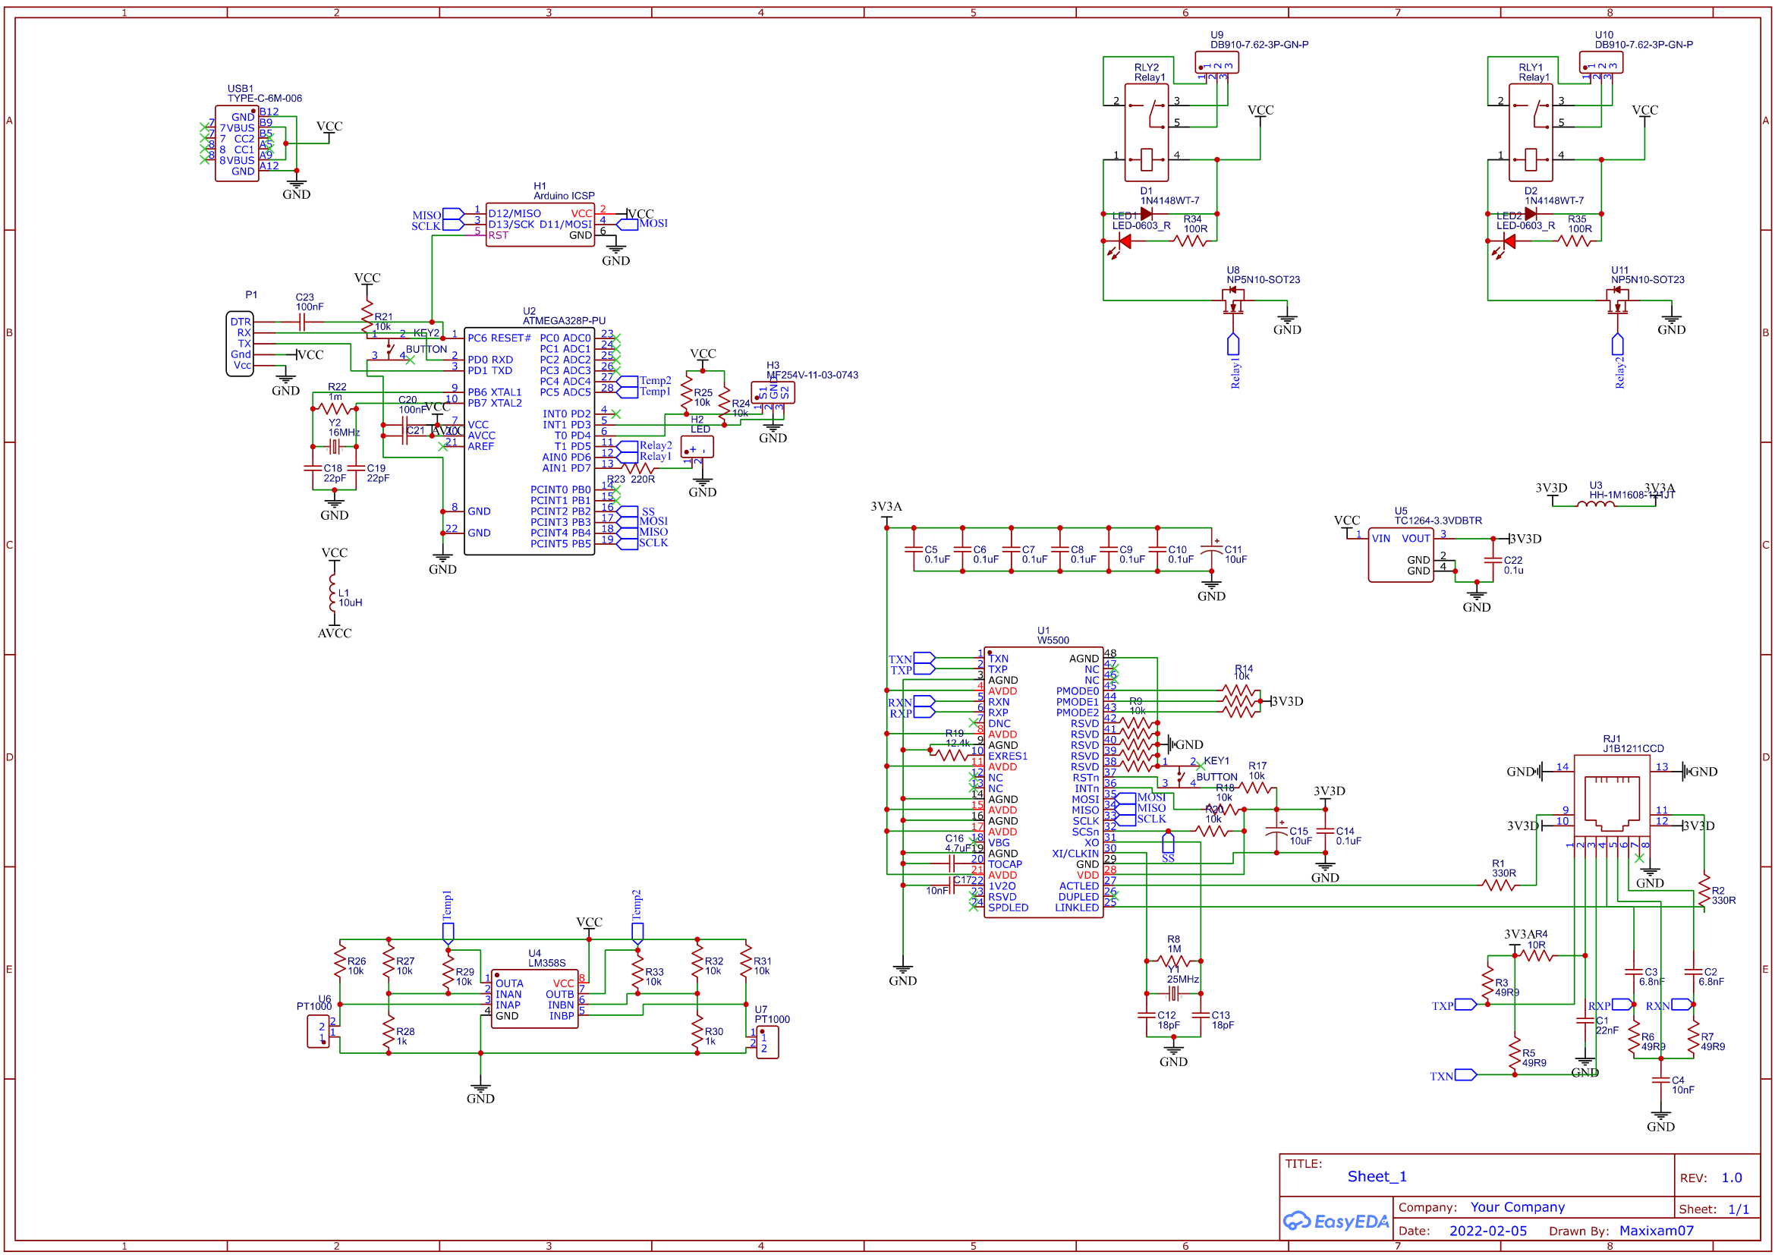Select relay RLY2 symbol
The image size is (1775, 1255).
(x=1147, y=133)
